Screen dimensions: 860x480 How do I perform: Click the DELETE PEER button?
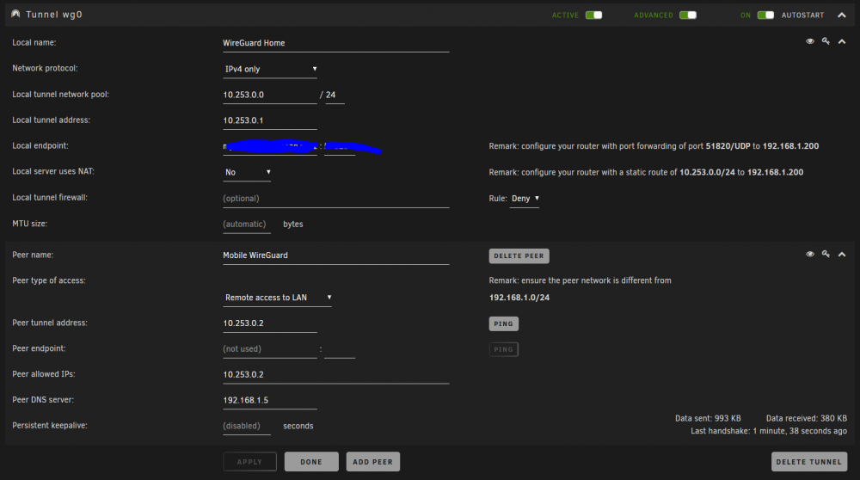pos(519,256)
